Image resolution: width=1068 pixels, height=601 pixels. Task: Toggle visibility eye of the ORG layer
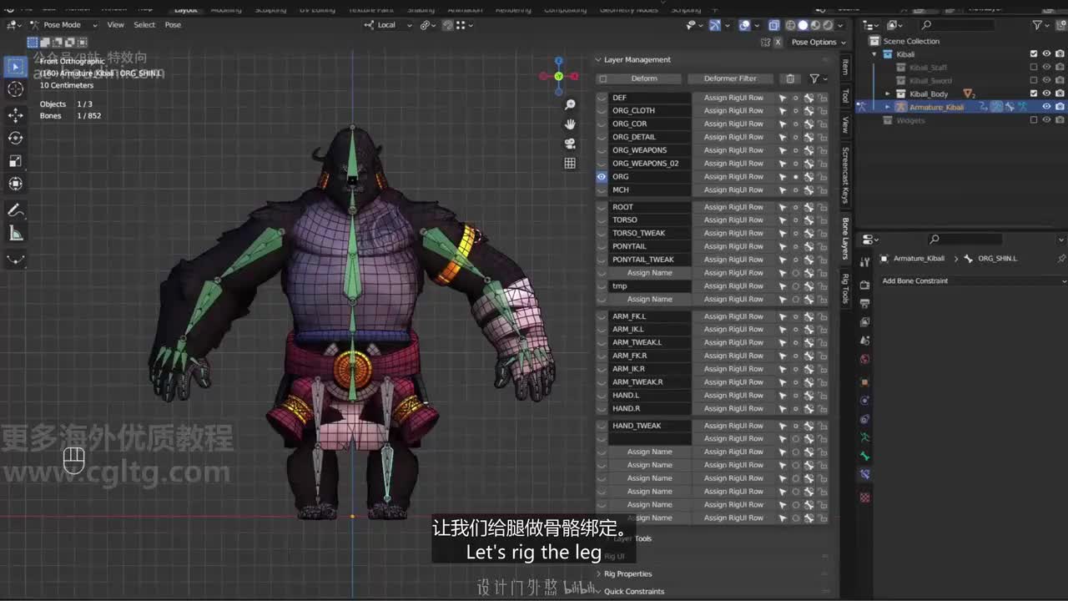point(602,177)
